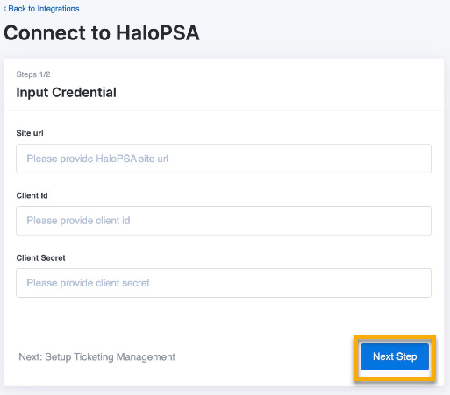Image resolution: width=450 pixels, height=395 pixels.
Task: Select the Client Secret input field
Action: pos(224,283)
